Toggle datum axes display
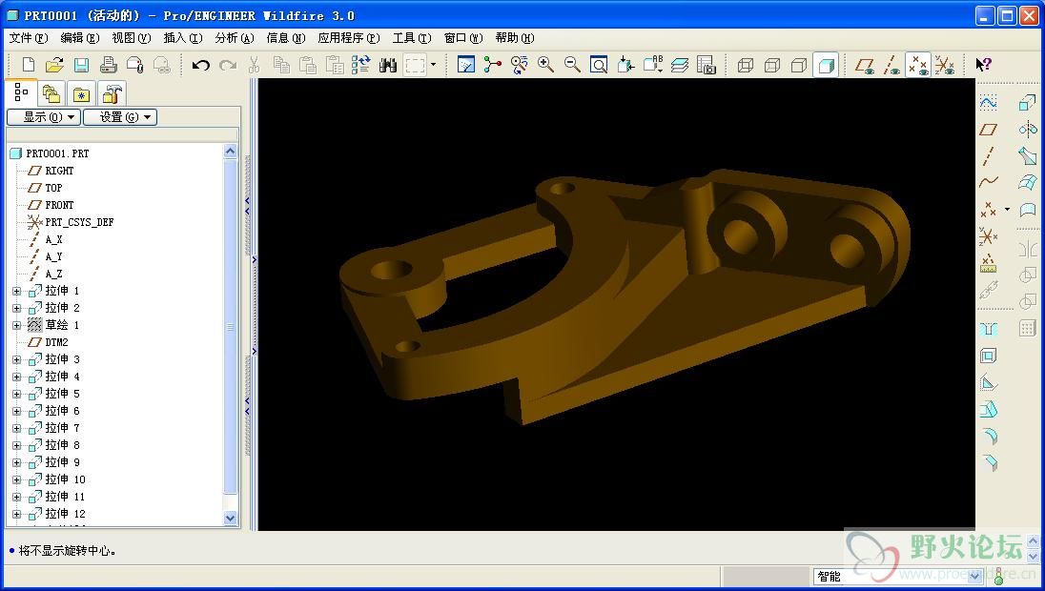1045x591 pixels. pyautogui.click(x=891, y=65)
